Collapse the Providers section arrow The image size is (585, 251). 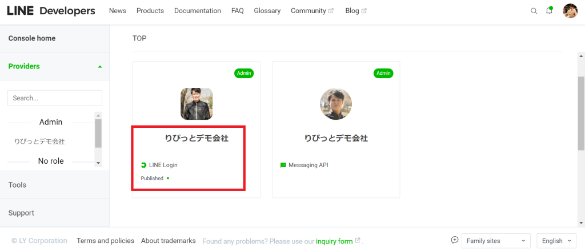click(x=99, y=67)
